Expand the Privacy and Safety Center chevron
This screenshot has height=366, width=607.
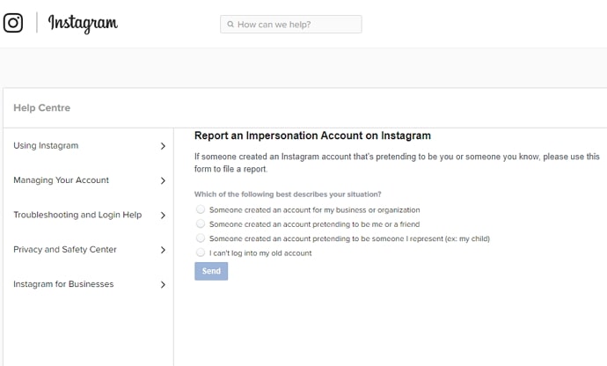[x=163, y=250]
